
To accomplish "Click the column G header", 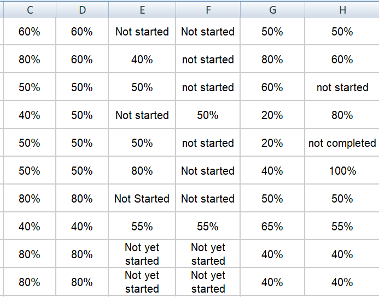I will pyautogui.click(x=272, y=9).
